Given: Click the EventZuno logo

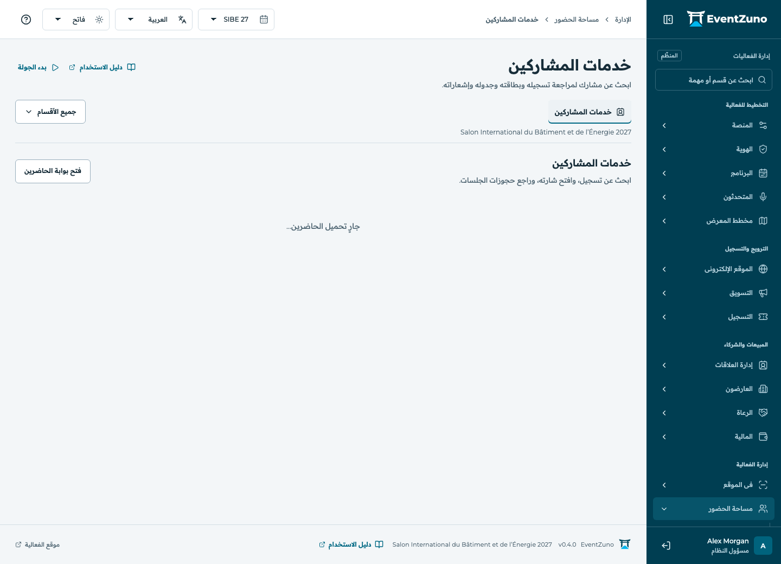Looking at the screenshot, I should [727, 19].
